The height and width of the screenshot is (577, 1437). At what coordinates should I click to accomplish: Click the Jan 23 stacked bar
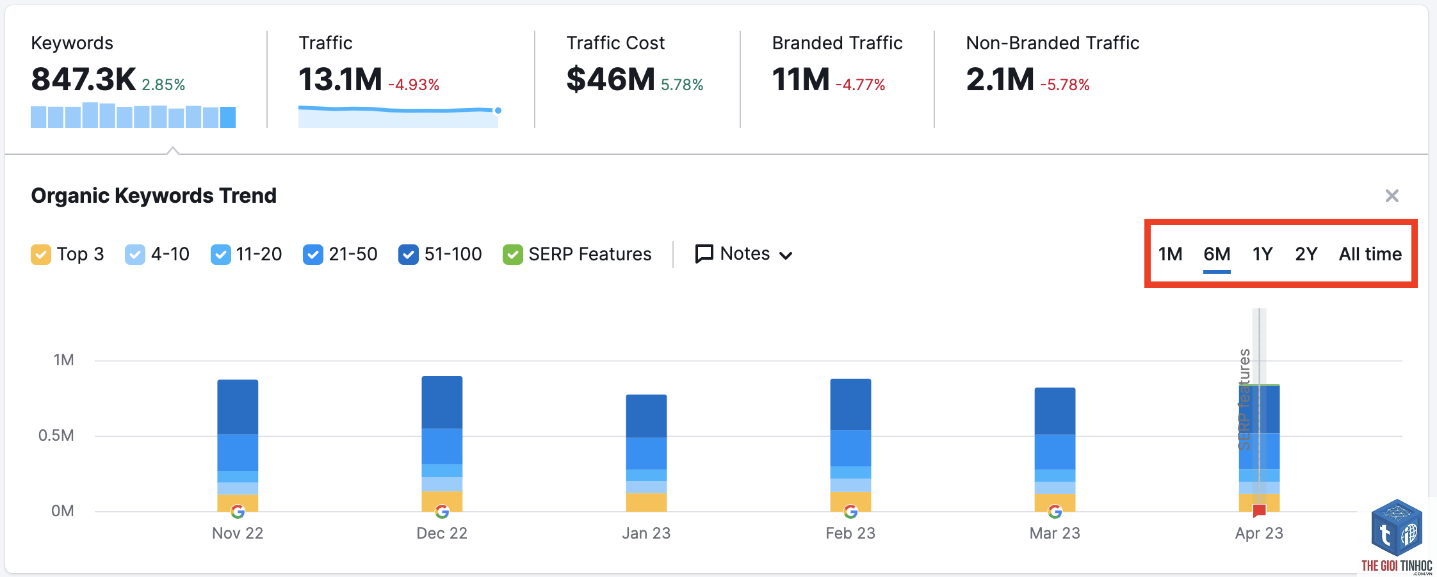pos(646,453)
